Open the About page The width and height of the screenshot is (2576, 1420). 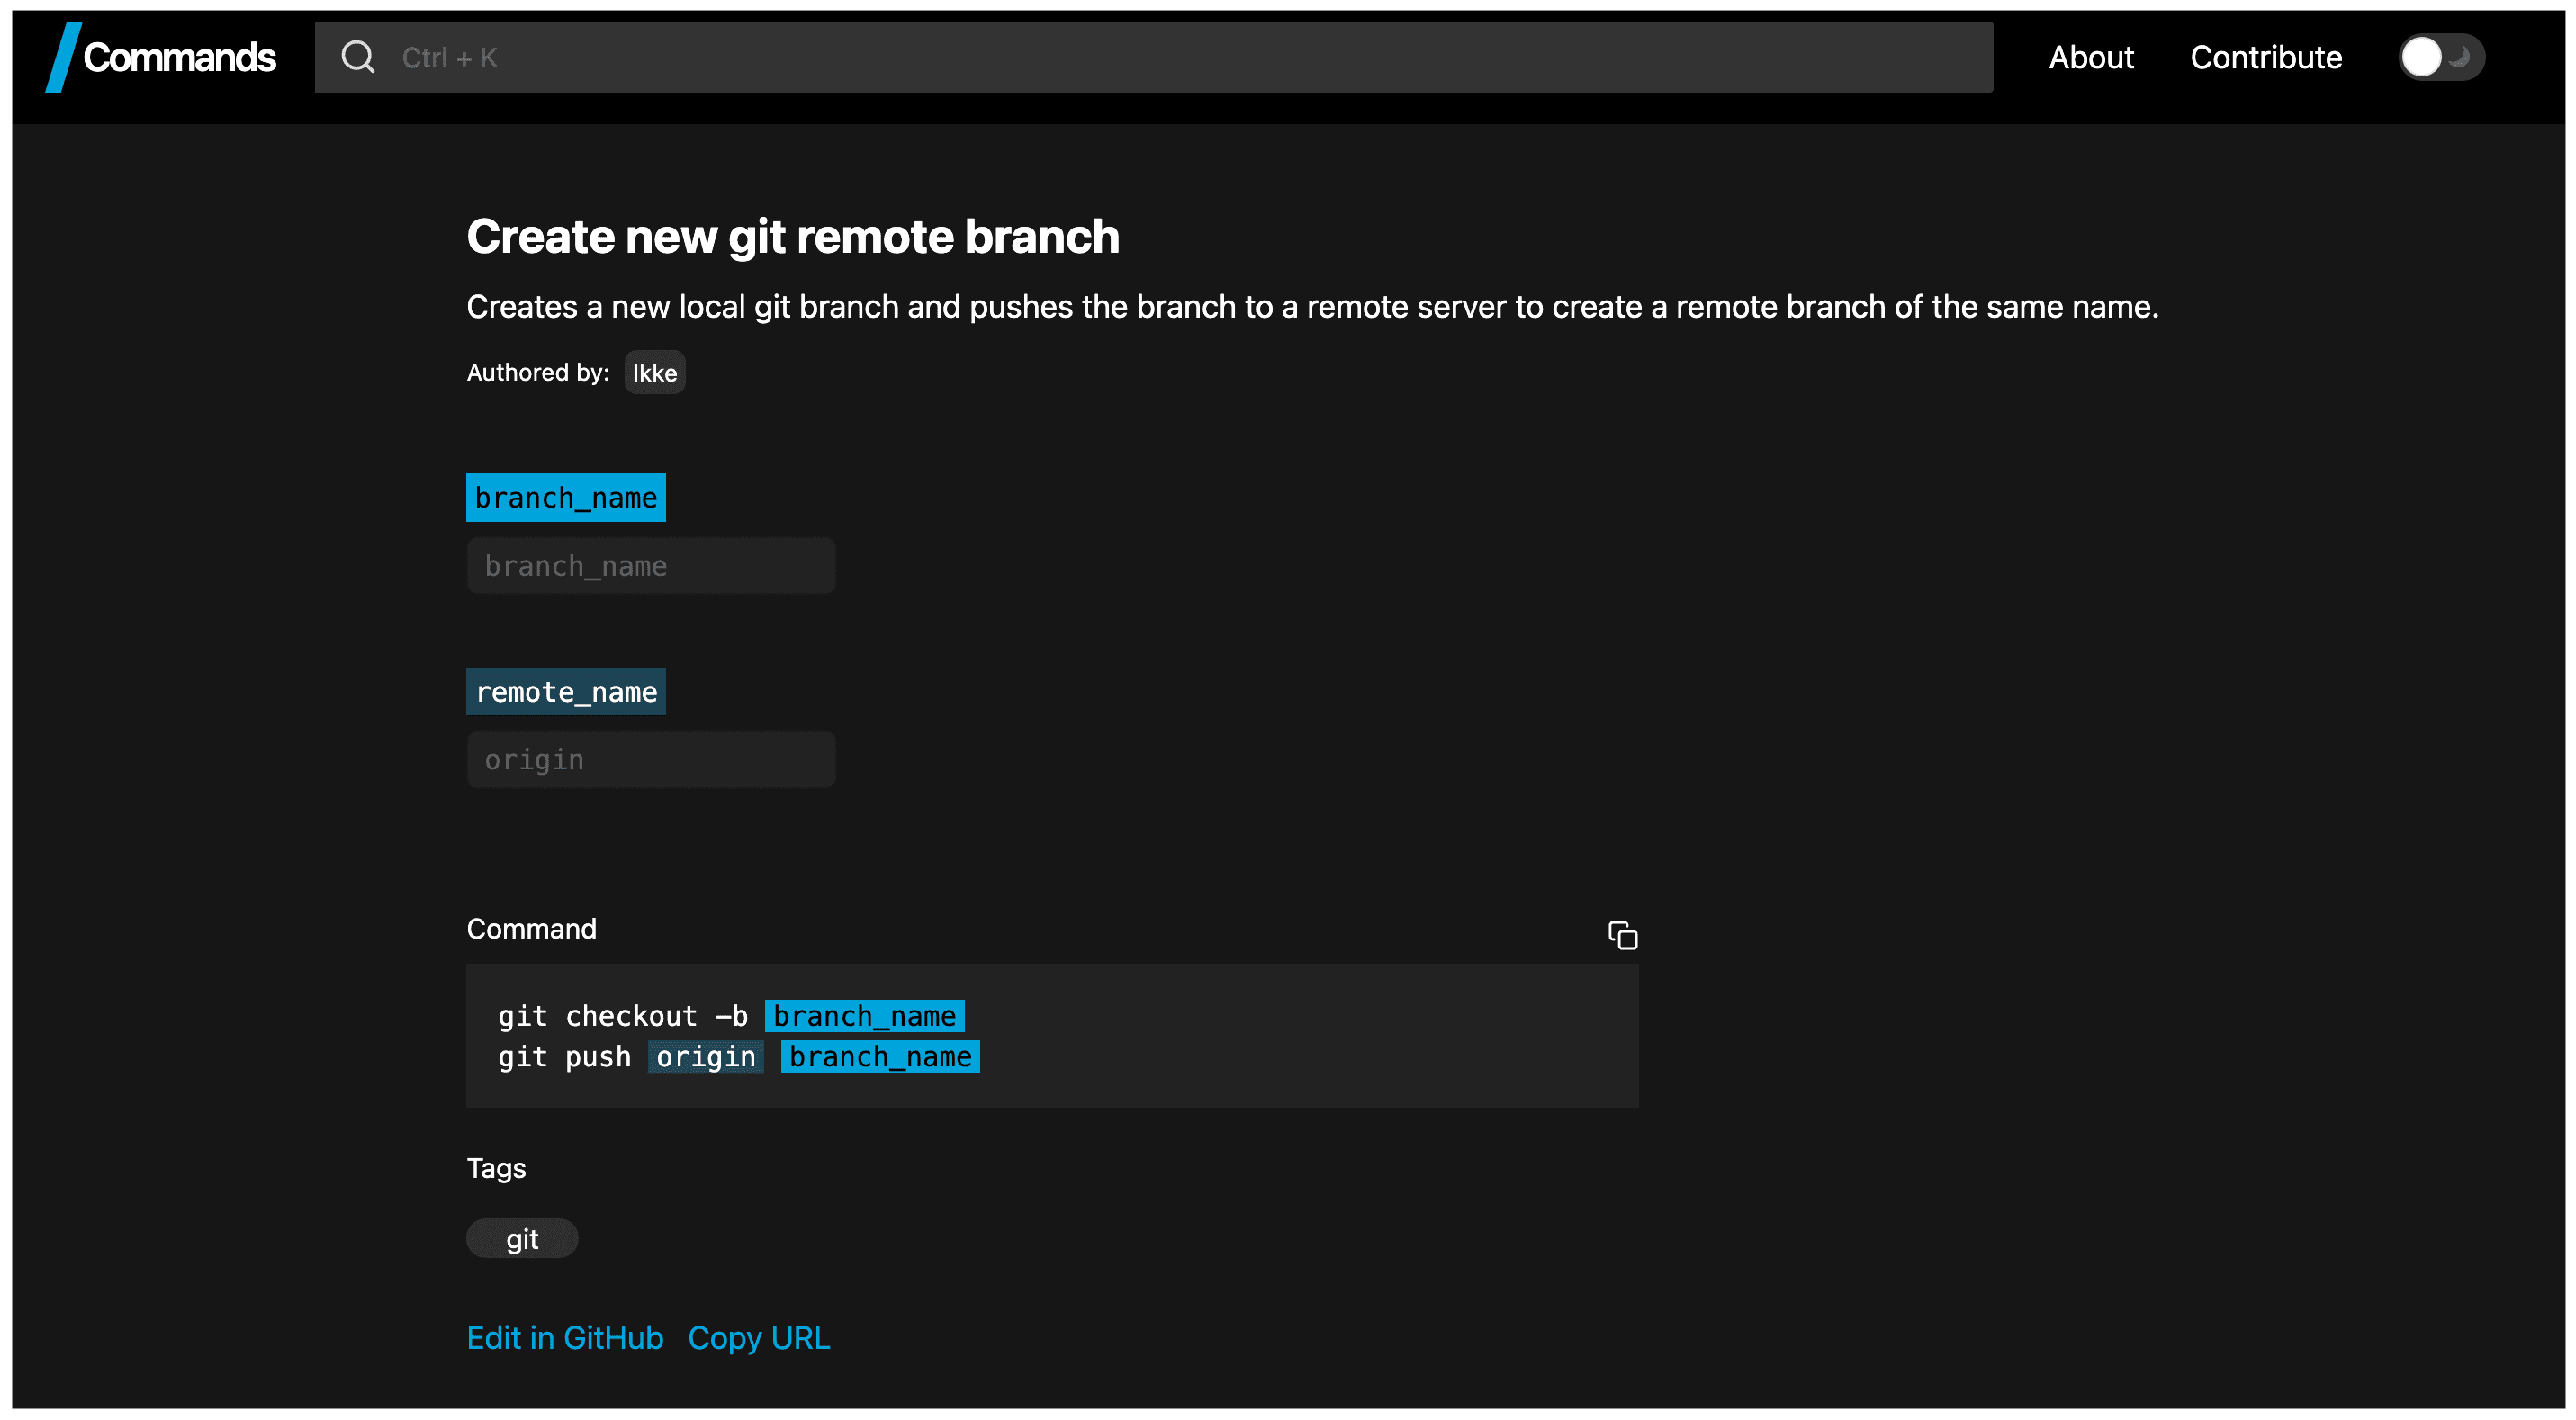(x=2090, y=57)
